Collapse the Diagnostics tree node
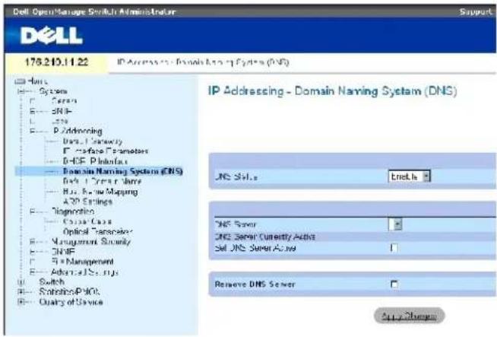Image resolution: width=497 pixels, height=337 pixels. (x=33, y=211)
